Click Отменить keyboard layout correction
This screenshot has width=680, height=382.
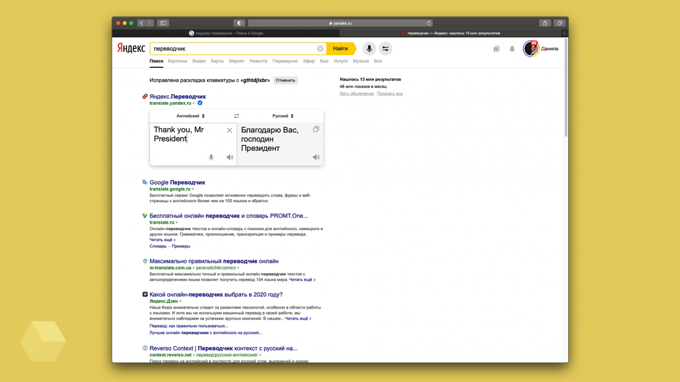(286, 80)
